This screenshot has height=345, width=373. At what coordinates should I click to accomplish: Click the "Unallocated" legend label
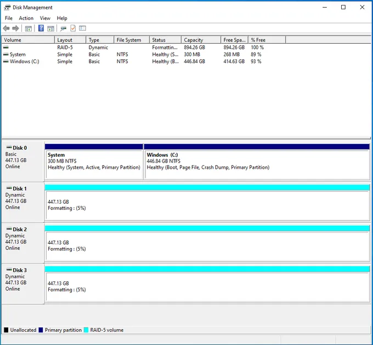(x=23, y=330)
